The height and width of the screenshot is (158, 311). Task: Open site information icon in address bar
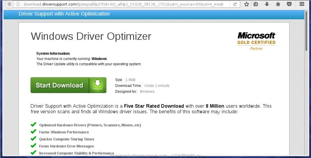click(18, 5)
